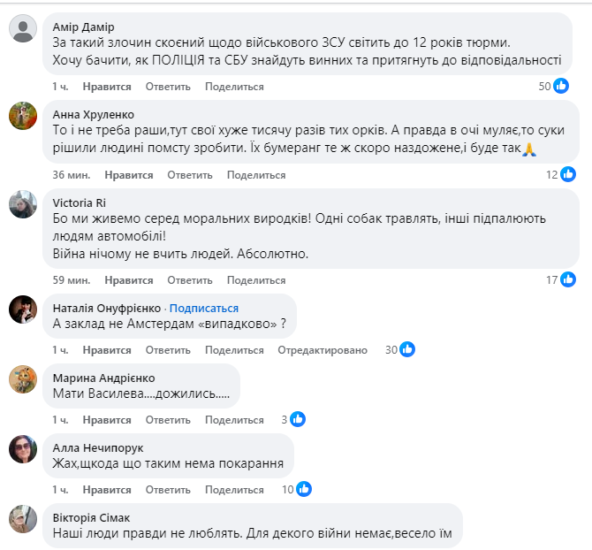
Task: Open Амір Дамір's profile avatar
Action: tap(22, 29)
